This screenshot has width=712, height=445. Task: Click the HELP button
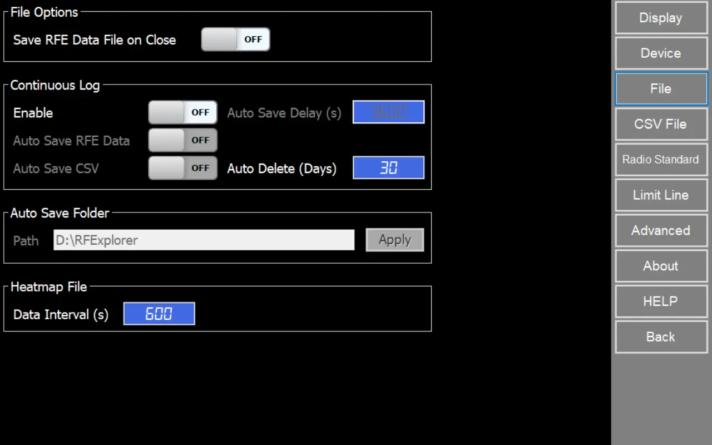(660, 301)
